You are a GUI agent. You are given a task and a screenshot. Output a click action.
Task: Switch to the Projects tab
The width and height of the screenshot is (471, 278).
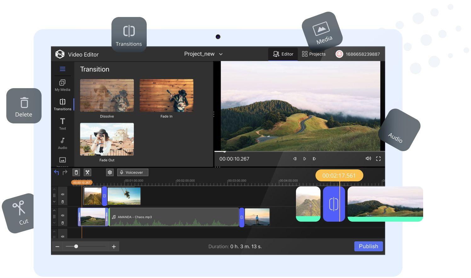tap(314, 54)
